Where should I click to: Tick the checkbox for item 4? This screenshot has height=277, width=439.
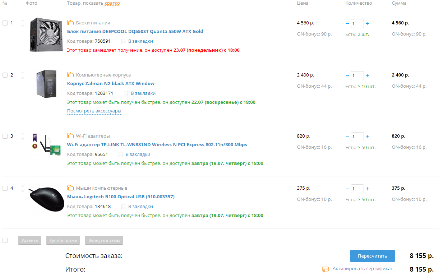click(x=5, y=188)
